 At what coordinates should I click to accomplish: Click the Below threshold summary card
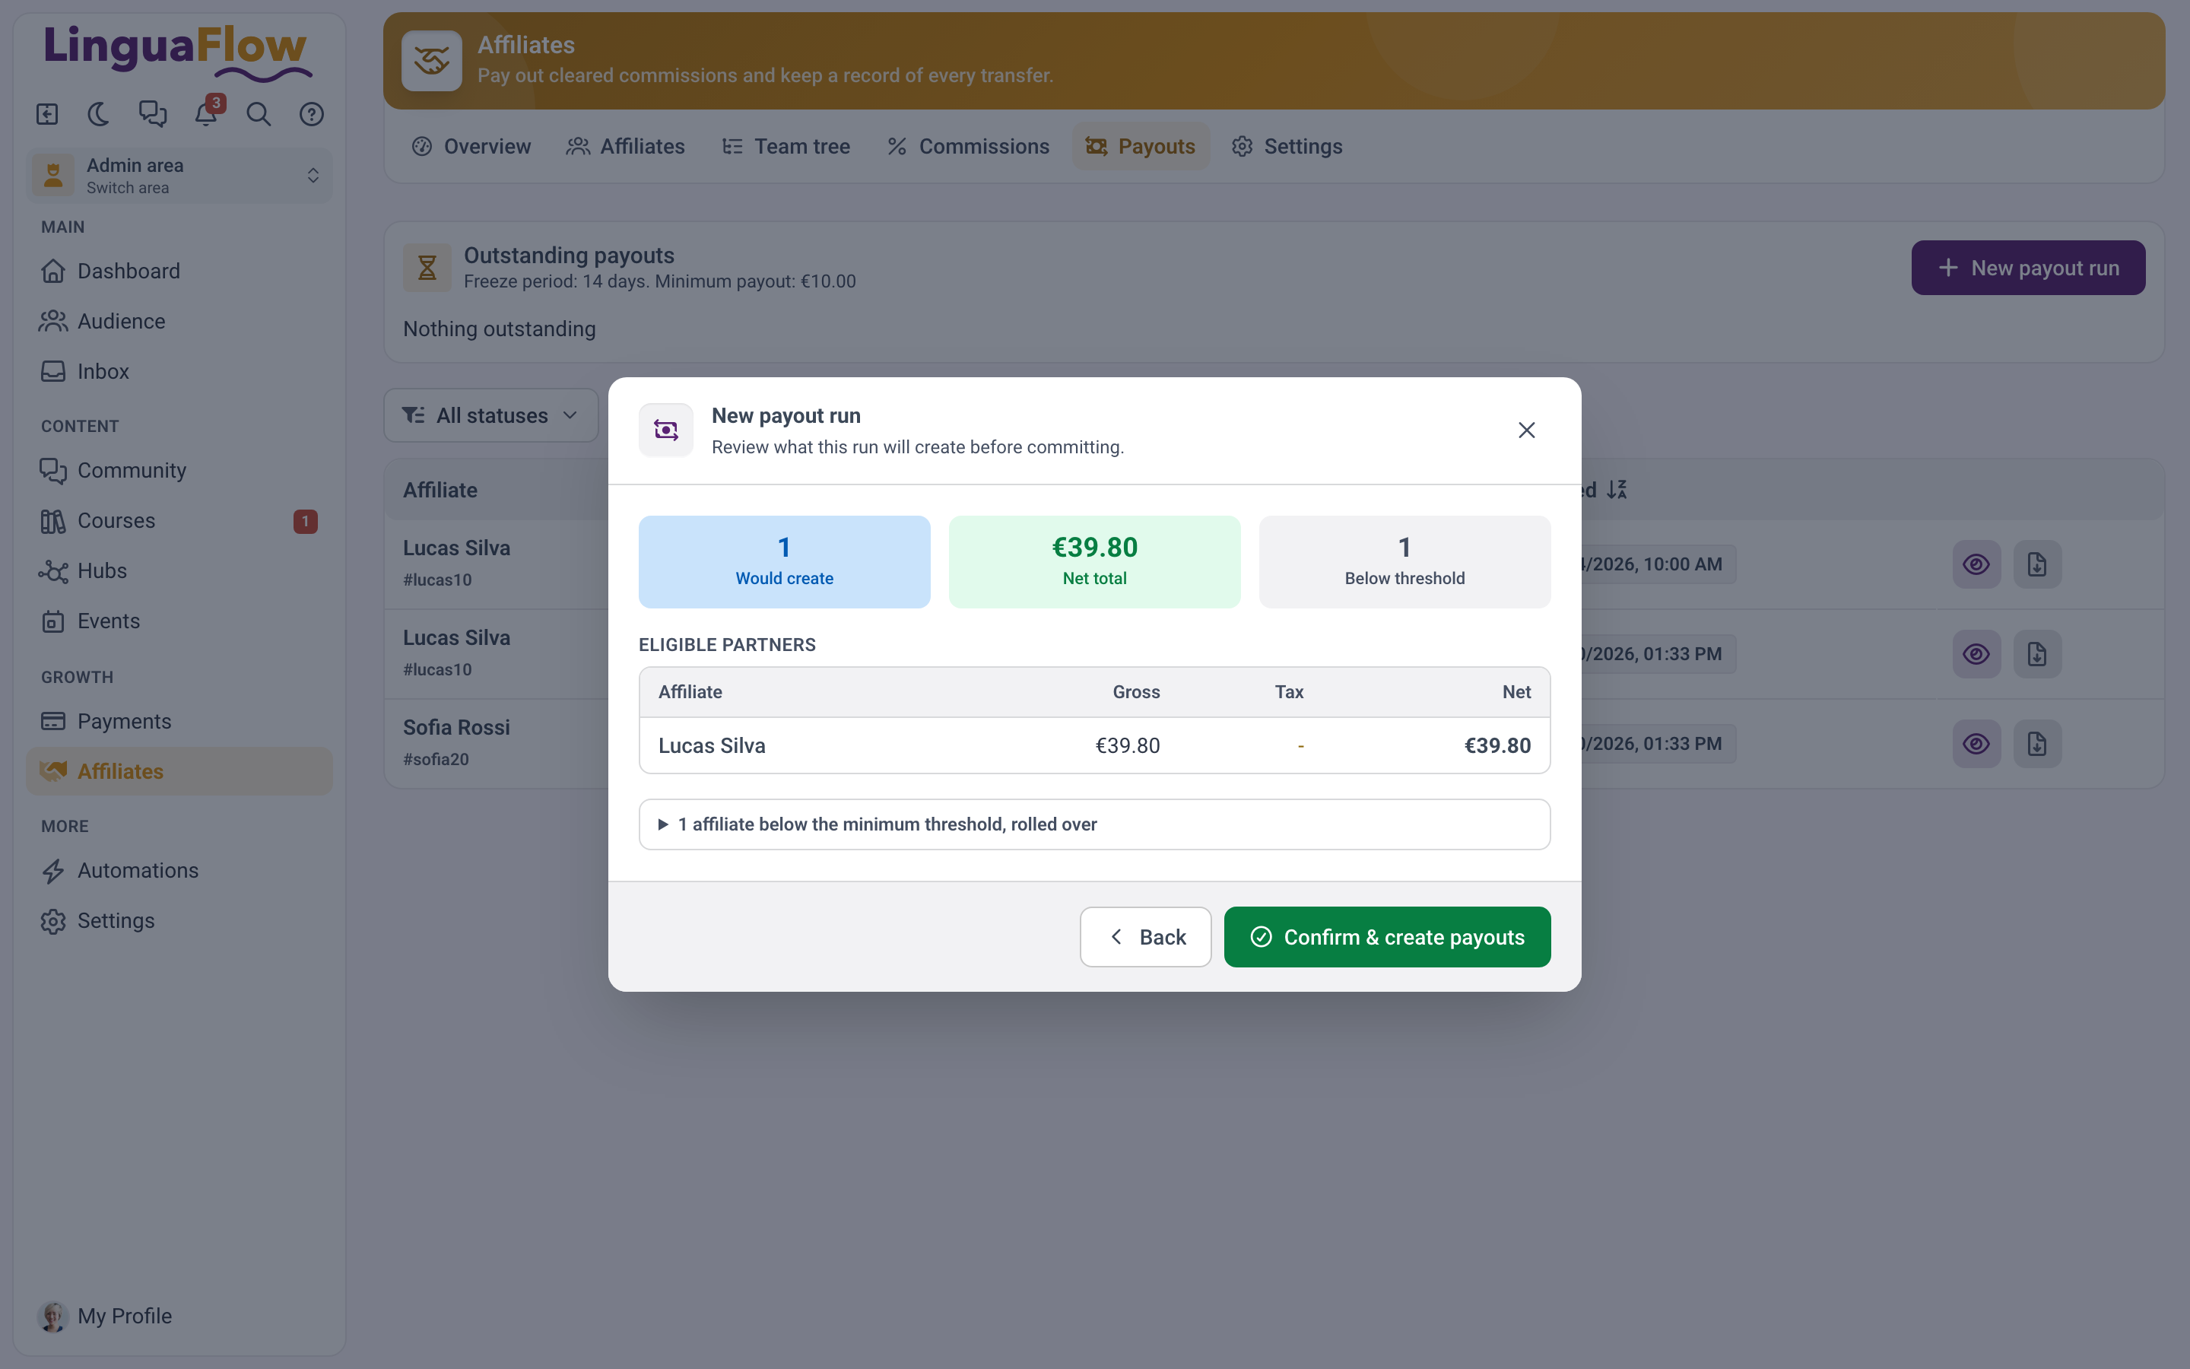point(1404,562)
